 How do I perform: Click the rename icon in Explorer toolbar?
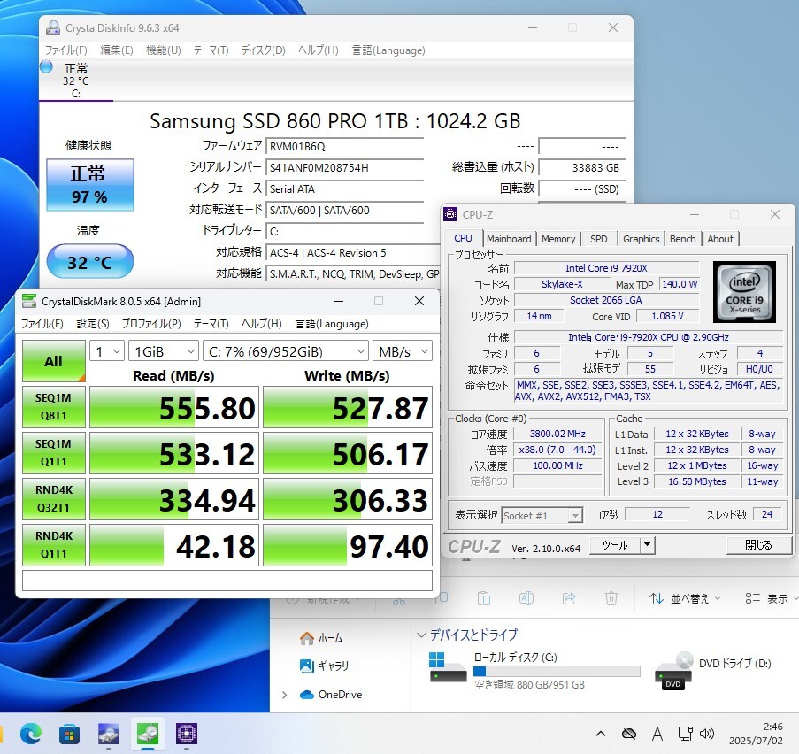pos(526,598)
